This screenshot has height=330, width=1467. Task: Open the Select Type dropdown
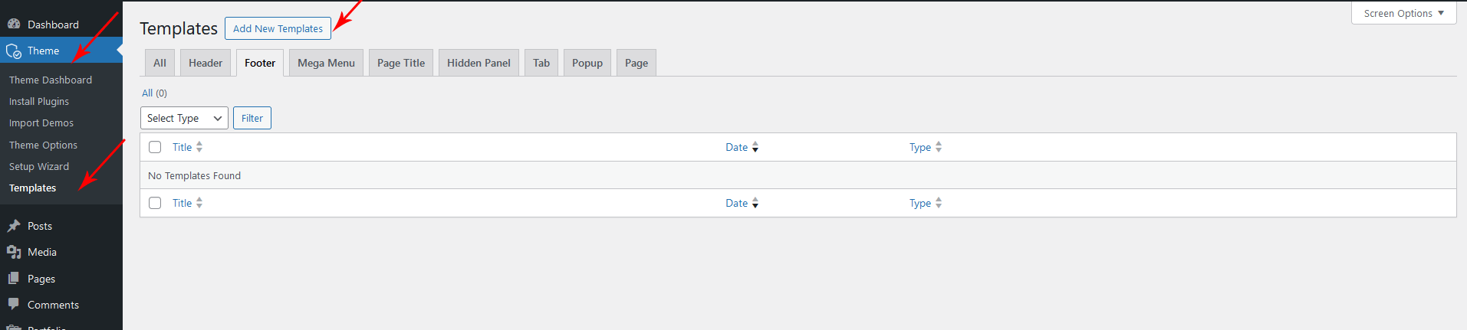click(x=184, y=118)
